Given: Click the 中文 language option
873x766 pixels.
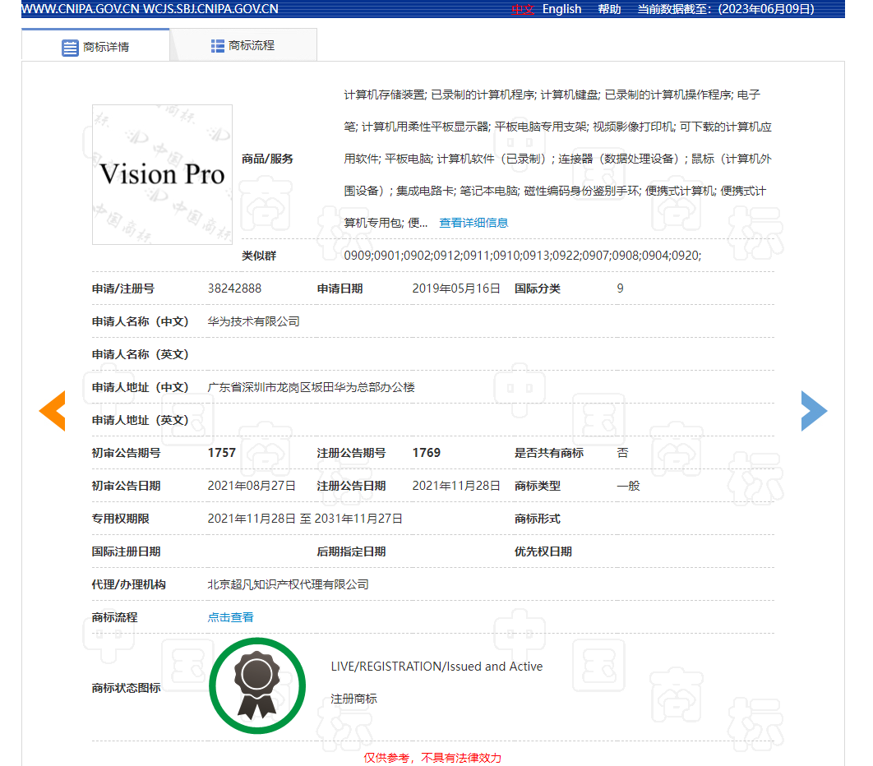Looking at the screenshot, I should coord(523,9).
